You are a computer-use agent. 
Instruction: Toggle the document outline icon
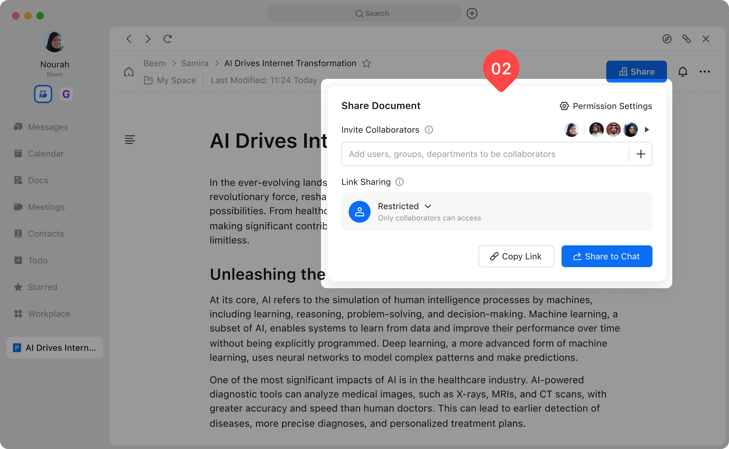(x=130, y=139)
